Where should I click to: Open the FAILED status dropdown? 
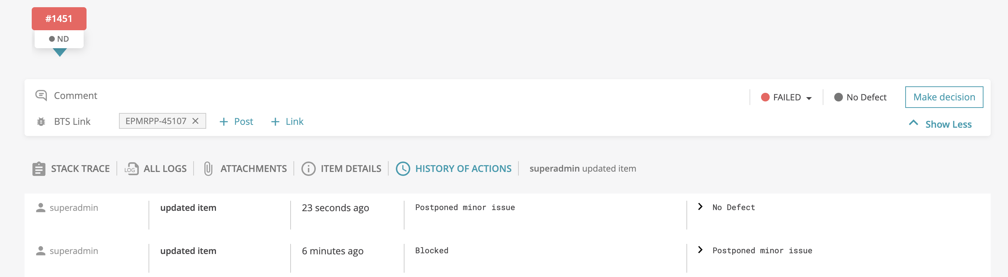(810, 98)
